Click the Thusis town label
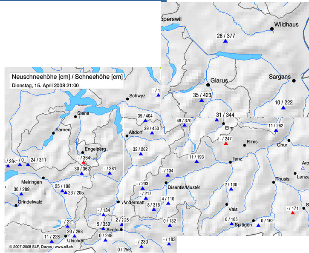Viewport: 309px width, 253px height. click(x=283, y=179)
